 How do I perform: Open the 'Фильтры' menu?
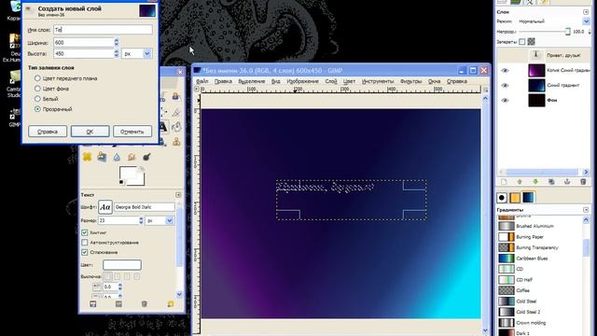(410, 81)
